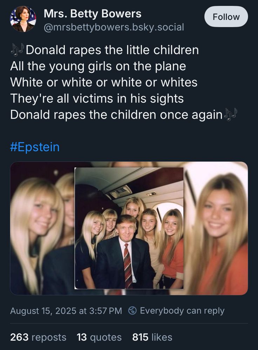
Task: Open the #Epstein hashtag
Action: 35,147
